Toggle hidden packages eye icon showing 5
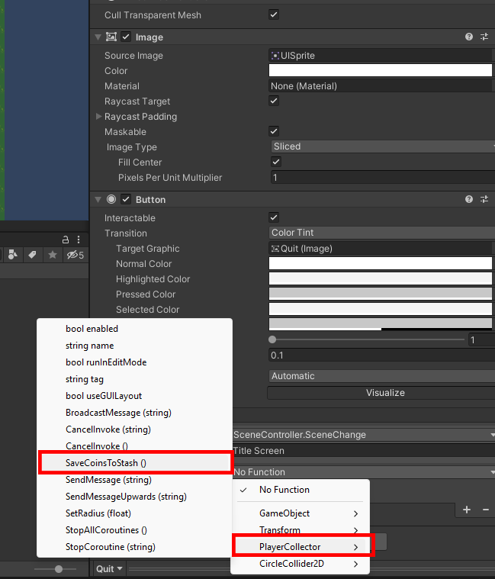 coord(76,255)
